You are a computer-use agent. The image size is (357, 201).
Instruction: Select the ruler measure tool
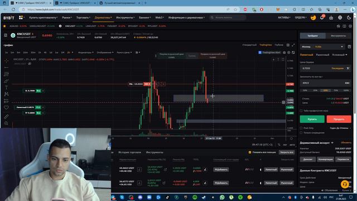(x=6, y=117)
